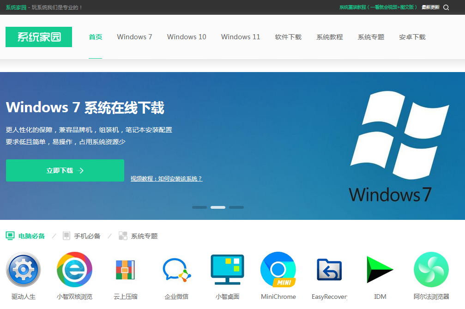Click the 系统家园 green logo
The image size is (465, 309).
coord(39,37)
